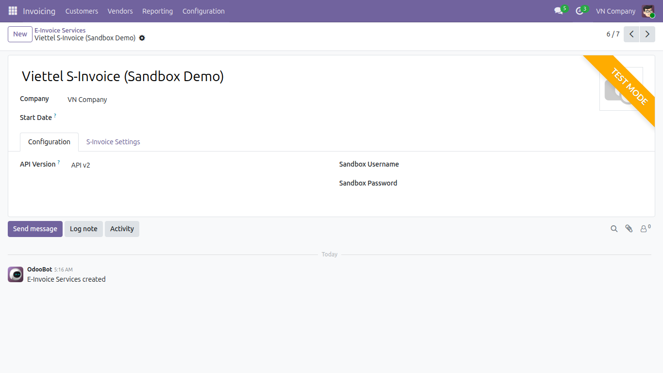Click the Start Date input field
Screen dimensions: 663x373
click(194, 118)
